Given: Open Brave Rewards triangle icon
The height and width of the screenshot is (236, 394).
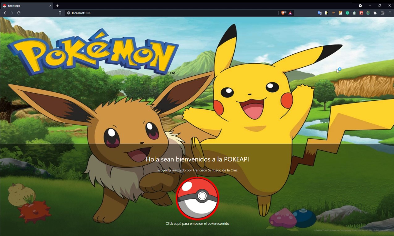Looking at the screenshot, I should click(x=290, y=13).
